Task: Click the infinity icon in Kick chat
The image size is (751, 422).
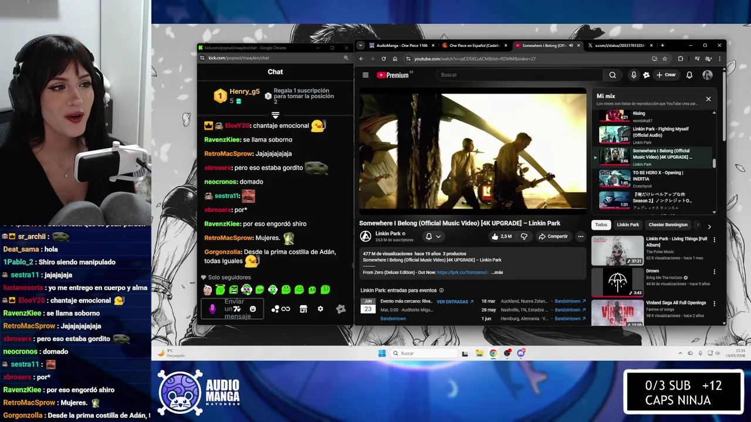Action: point(286,309)
